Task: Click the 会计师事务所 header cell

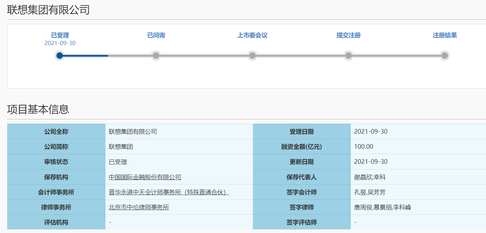Action: click(56, 192)
